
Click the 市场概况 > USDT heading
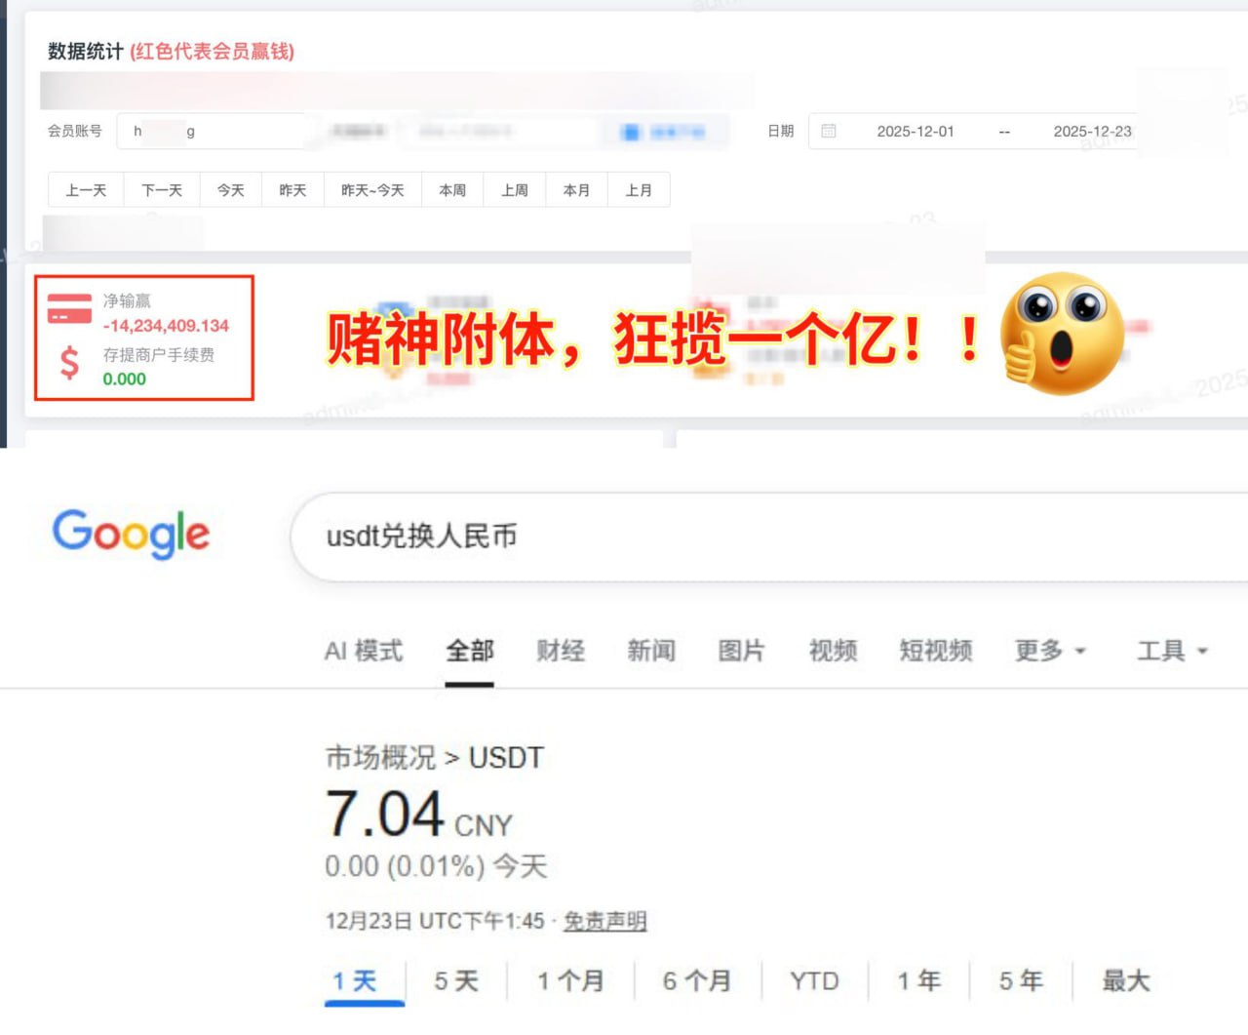[x=435, y=758]
